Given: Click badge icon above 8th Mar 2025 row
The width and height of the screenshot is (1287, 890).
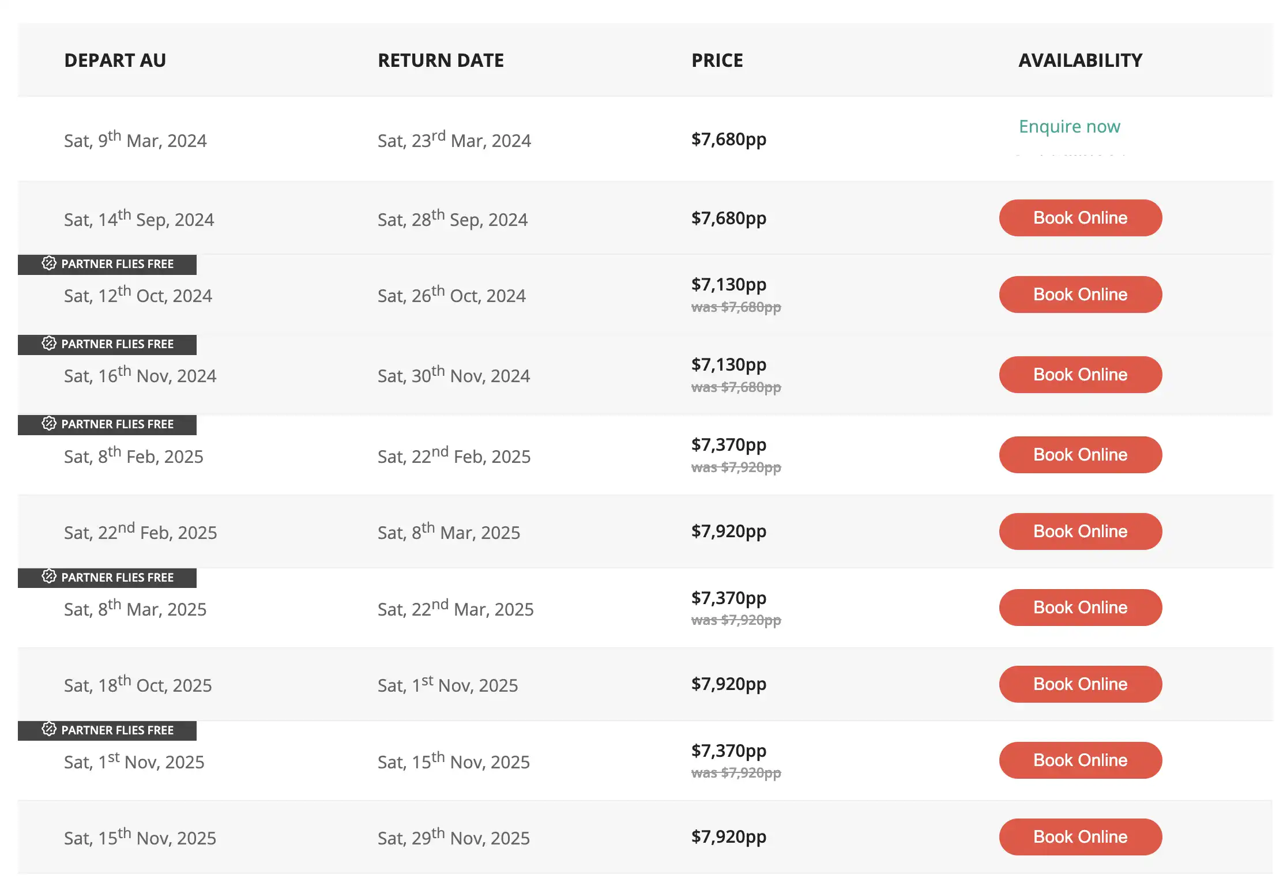Looking at the screenshot, I should coord(49,576).
